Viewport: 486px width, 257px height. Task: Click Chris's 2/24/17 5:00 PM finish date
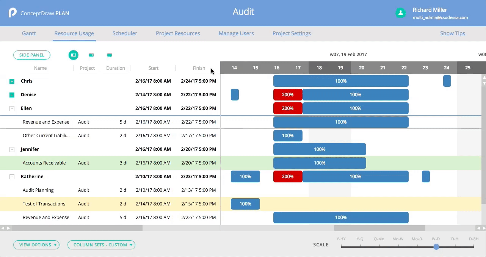[199, 81]
